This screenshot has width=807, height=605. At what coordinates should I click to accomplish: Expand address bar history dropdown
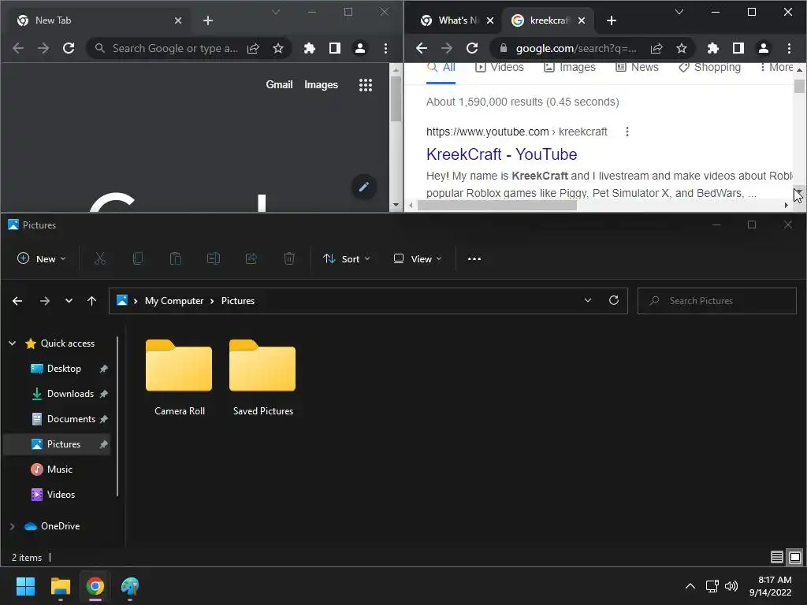(x=588, y=300)
